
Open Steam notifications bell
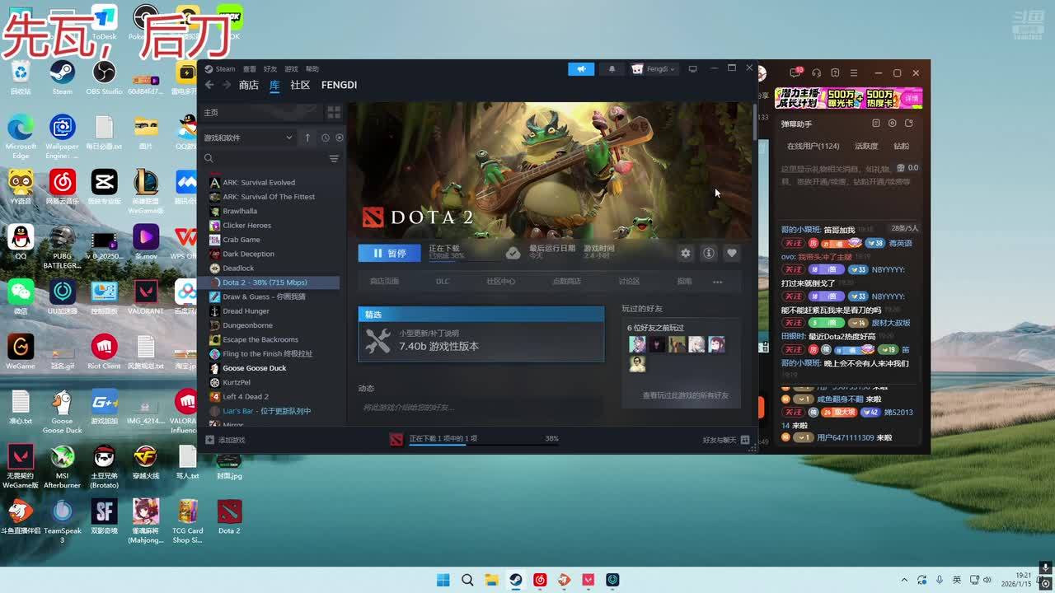click(612, 69)
